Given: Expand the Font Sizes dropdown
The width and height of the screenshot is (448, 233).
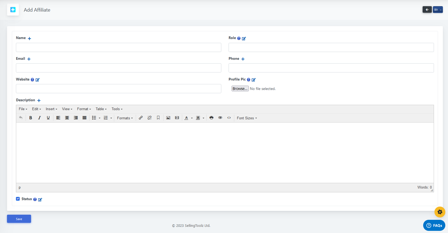Looking at the screenshot, I should 247,118.
